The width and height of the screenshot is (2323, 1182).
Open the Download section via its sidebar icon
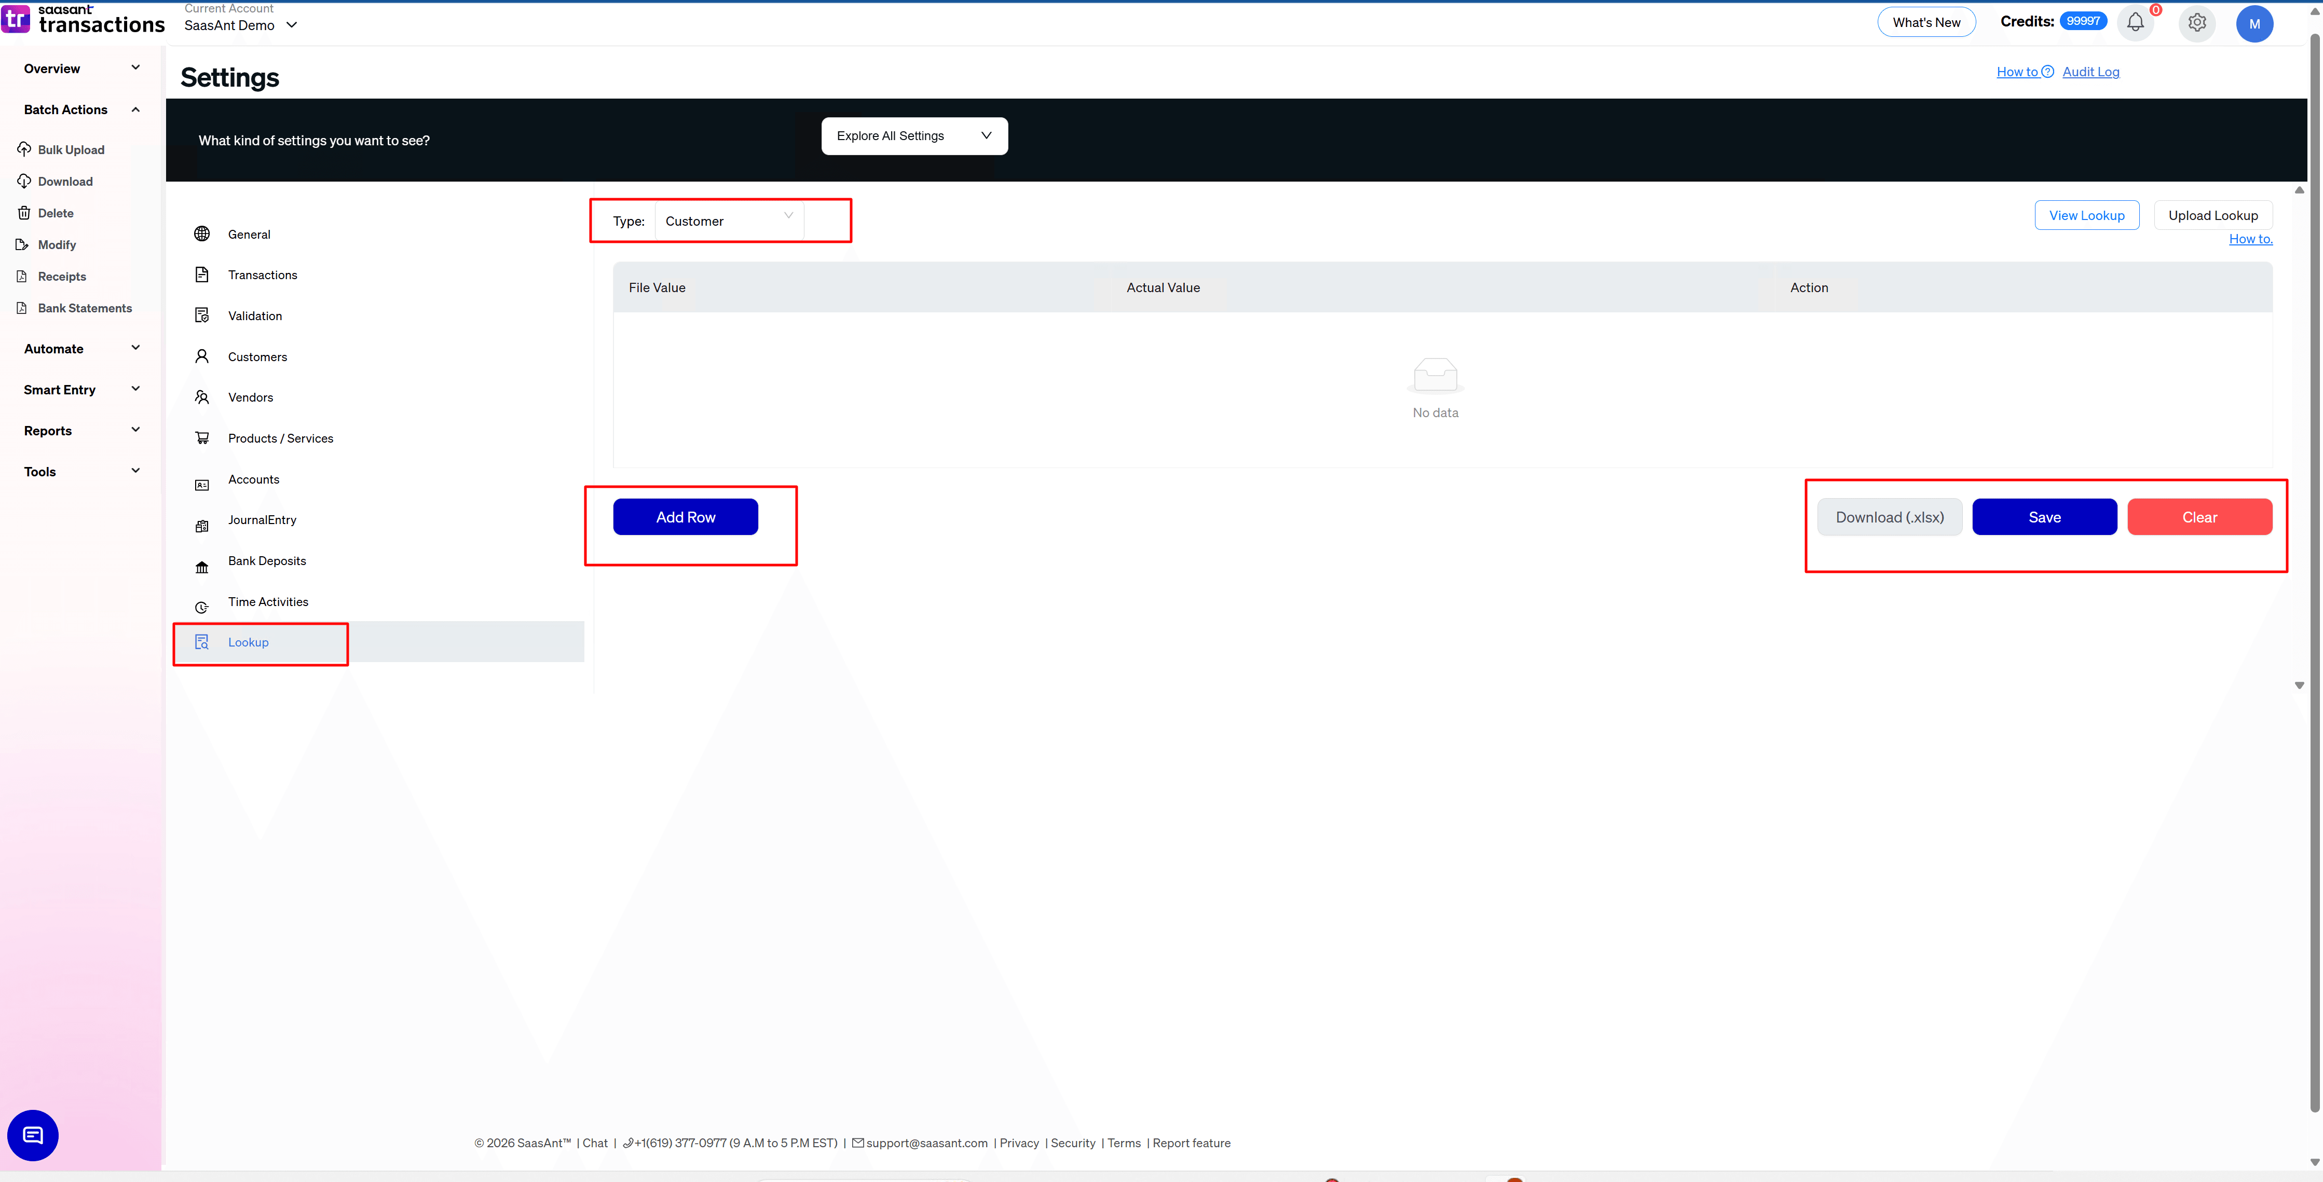(x=24, y=181)
